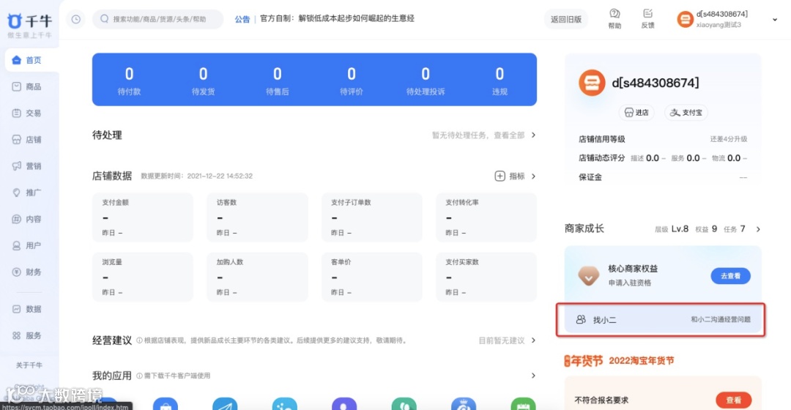Image resolution: width=791 pixels, height=410 pixels.
Task: Click the 进店 enter shop button
Action: pos(636,113)
